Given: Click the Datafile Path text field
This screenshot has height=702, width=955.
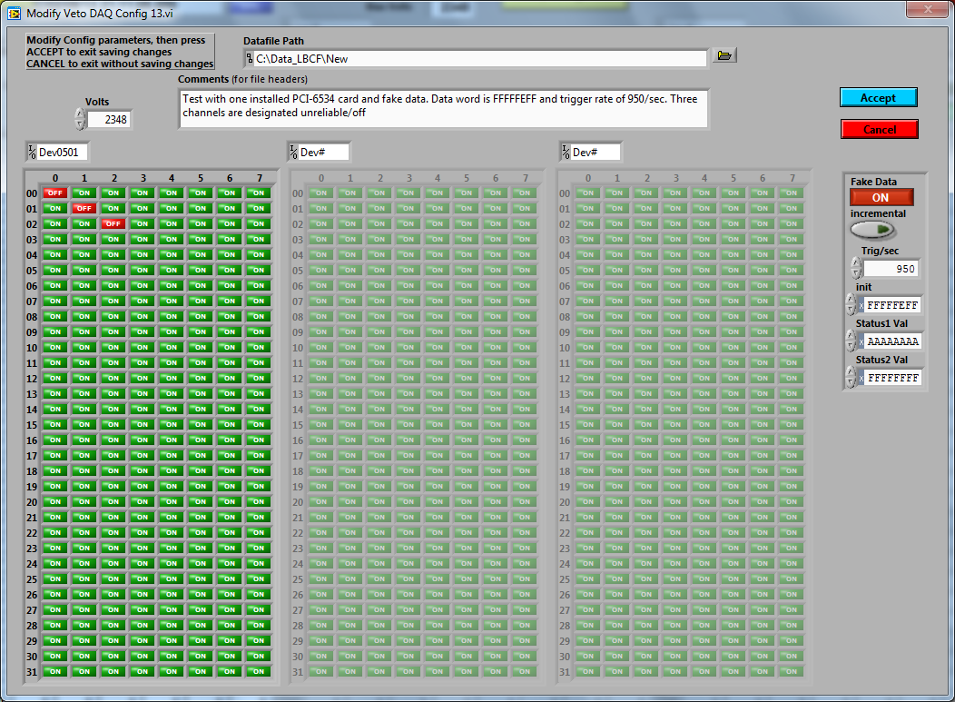Looking at the screenshot, I should coord(477,59).
